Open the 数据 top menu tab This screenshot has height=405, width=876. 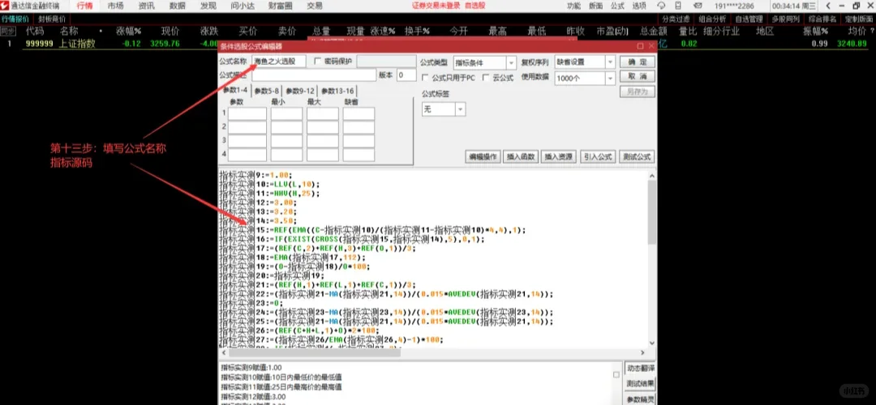[x=177, y=6]
